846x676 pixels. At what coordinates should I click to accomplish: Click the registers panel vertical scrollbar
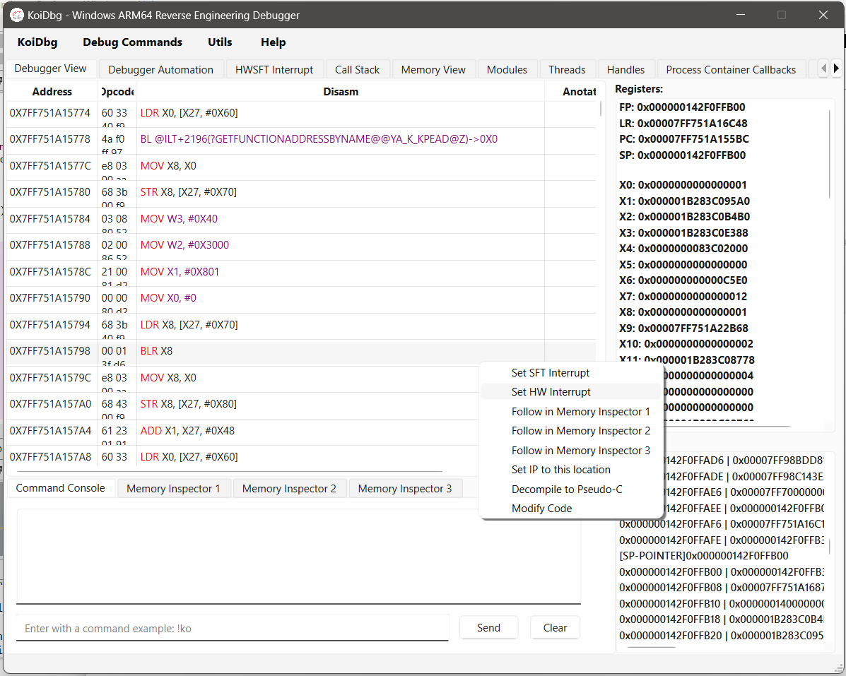[x=830, y=154]
